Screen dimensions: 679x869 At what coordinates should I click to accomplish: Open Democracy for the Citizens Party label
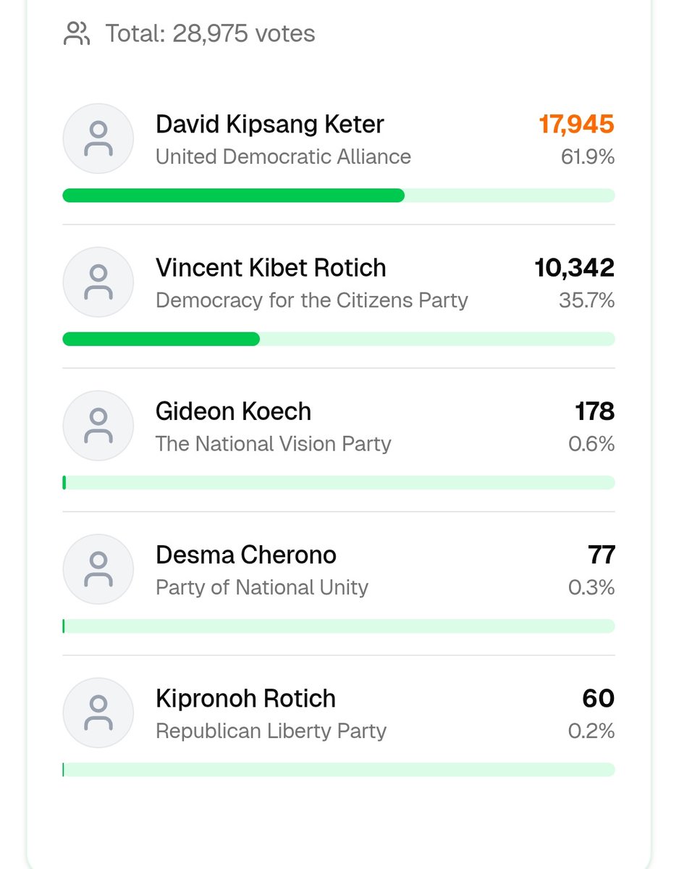312,300
